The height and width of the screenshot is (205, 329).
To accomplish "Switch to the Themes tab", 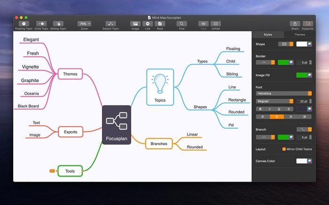I will (300, 35).
